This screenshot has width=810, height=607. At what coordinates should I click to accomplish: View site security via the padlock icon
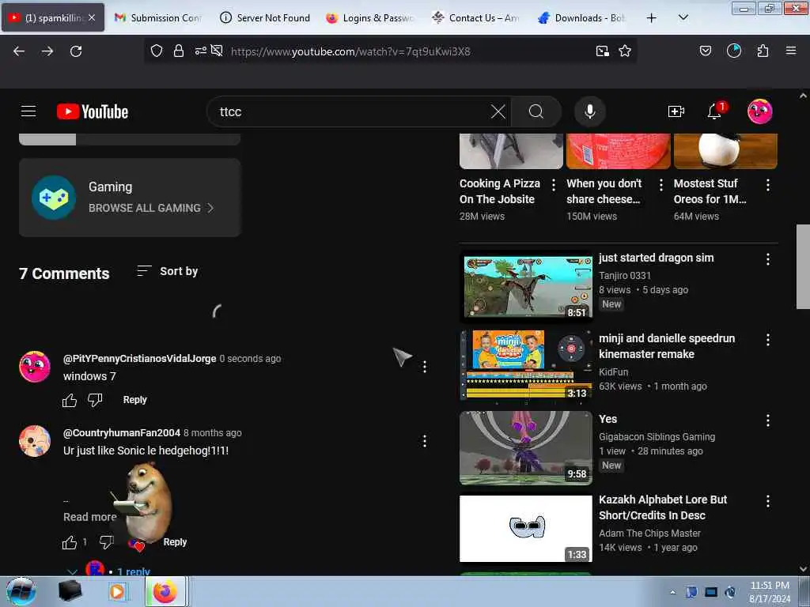179,51
